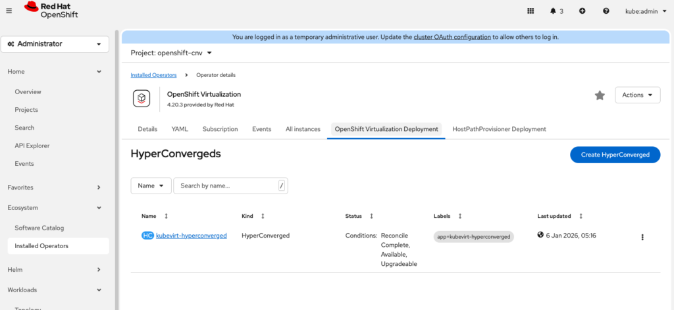
Task: Sort the table by Name column
Action: click(166, 216)
